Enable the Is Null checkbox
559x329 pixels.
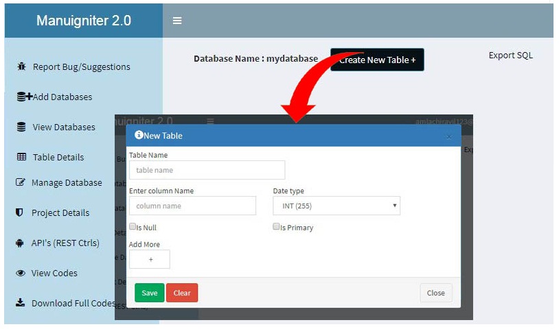point(133,227)
